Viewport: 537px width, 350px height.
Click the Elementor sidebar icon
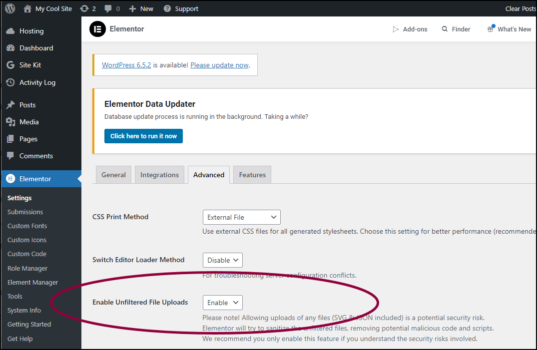[10, 178]
